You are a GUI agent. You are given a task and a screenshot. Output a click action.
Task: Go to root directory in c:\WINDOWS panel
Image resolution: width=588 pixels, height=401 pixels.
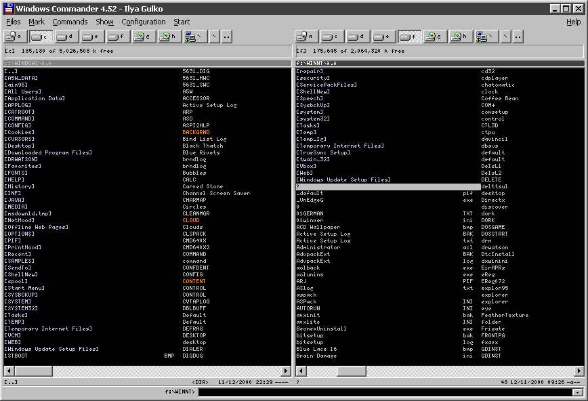point(214,37)
